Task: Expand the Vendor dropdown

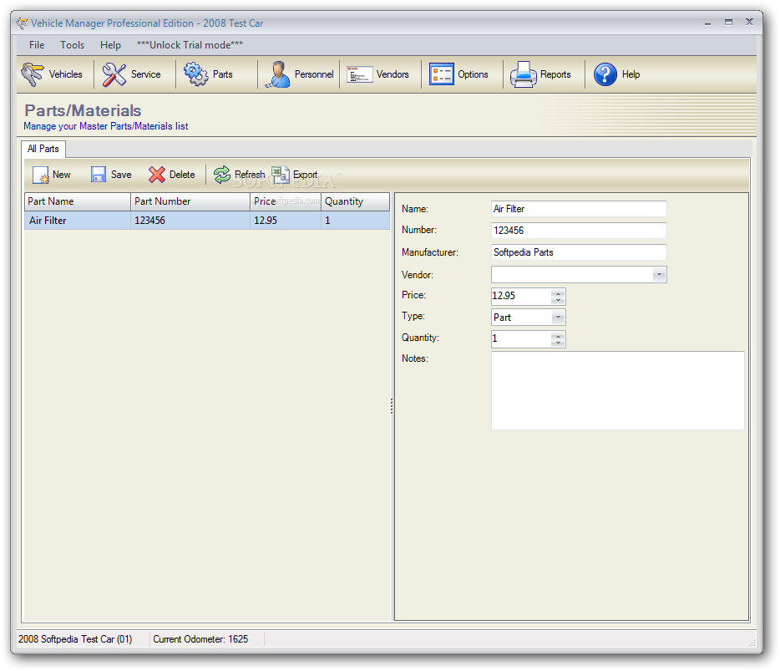Action: [x=659, y=275]
